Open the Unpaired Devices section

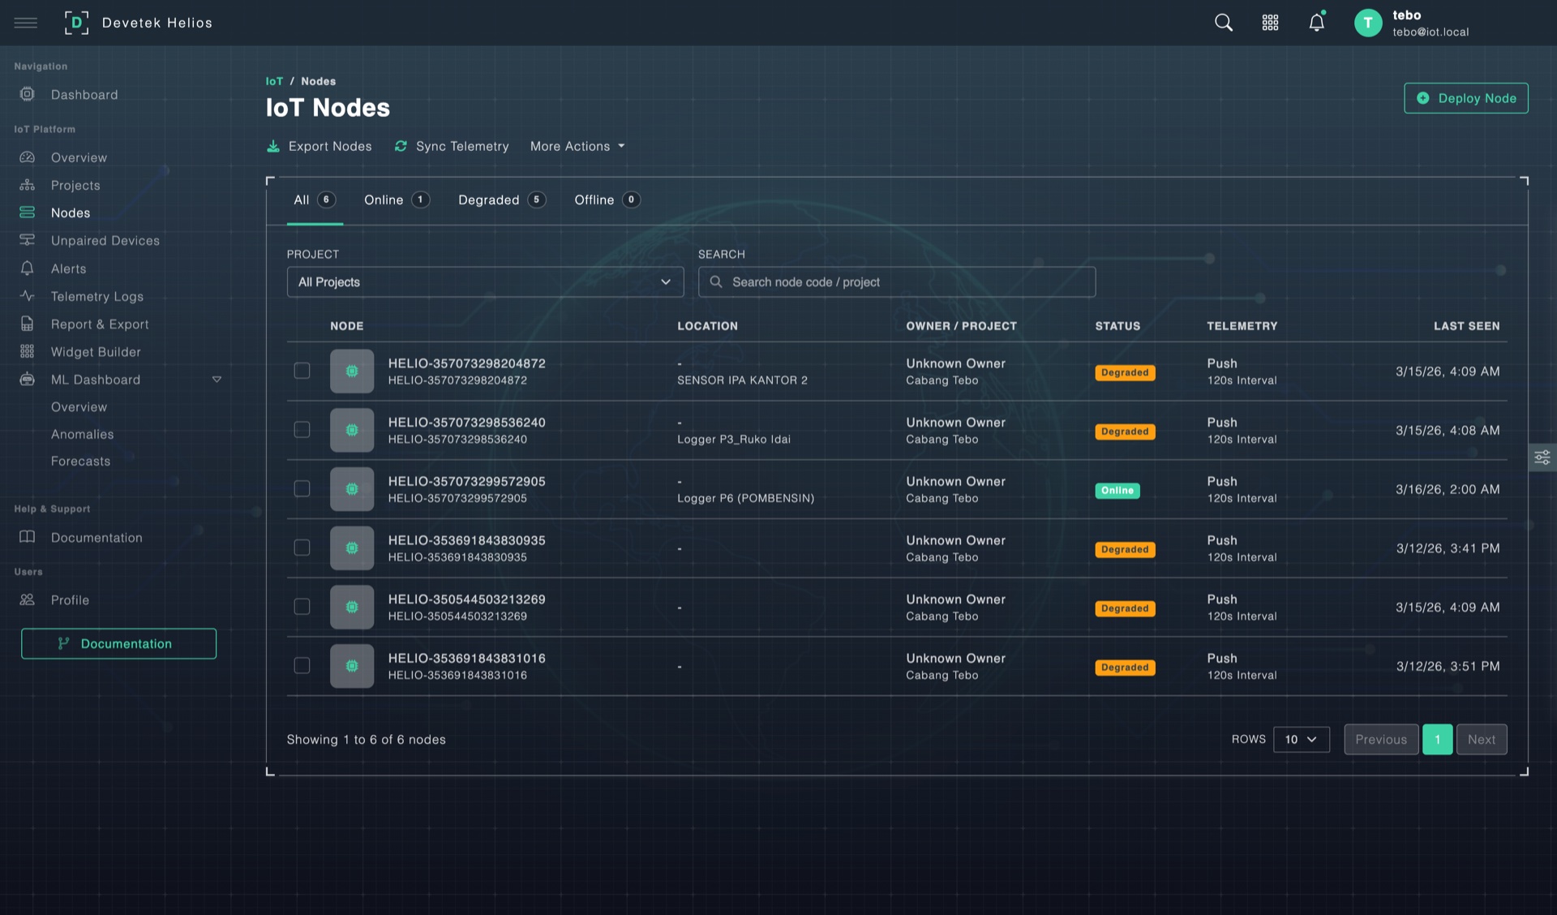click(x=27, y=240)
